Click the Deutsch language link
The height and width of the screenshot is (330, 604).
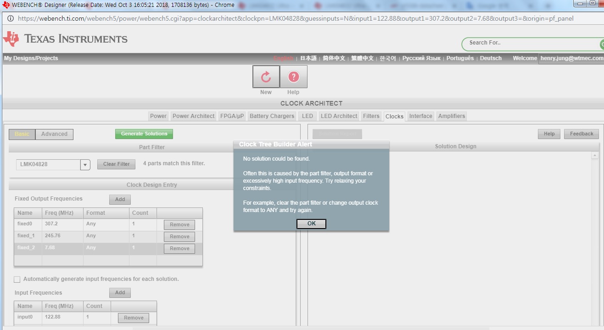[491, 58]
